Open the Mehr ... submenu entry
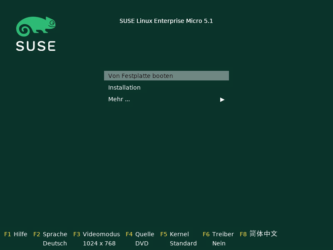Image resolution: width=333 pixels, height=250 pixels. [119, 99]
